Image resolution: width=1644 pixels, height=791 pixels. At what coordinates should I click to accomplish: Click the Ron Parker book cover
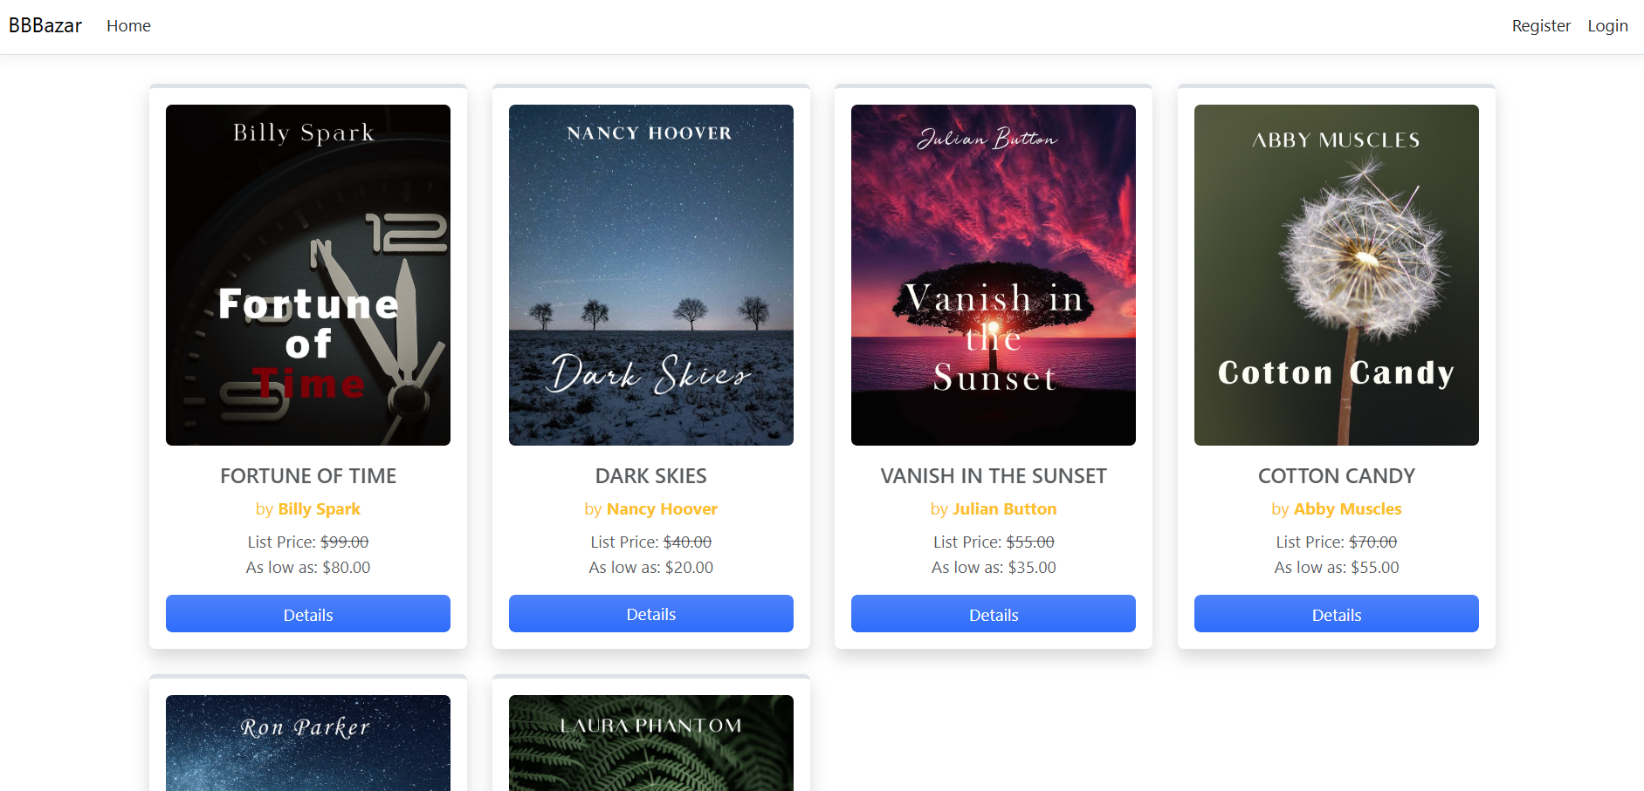point(308,742)
